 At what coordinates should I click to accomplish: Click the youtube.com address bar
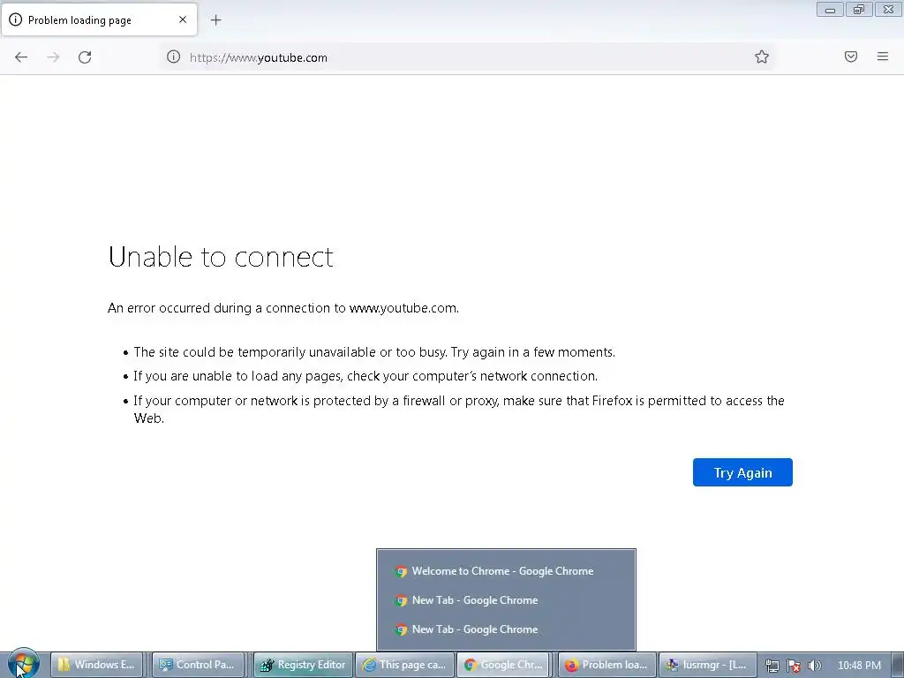(467, 57)
